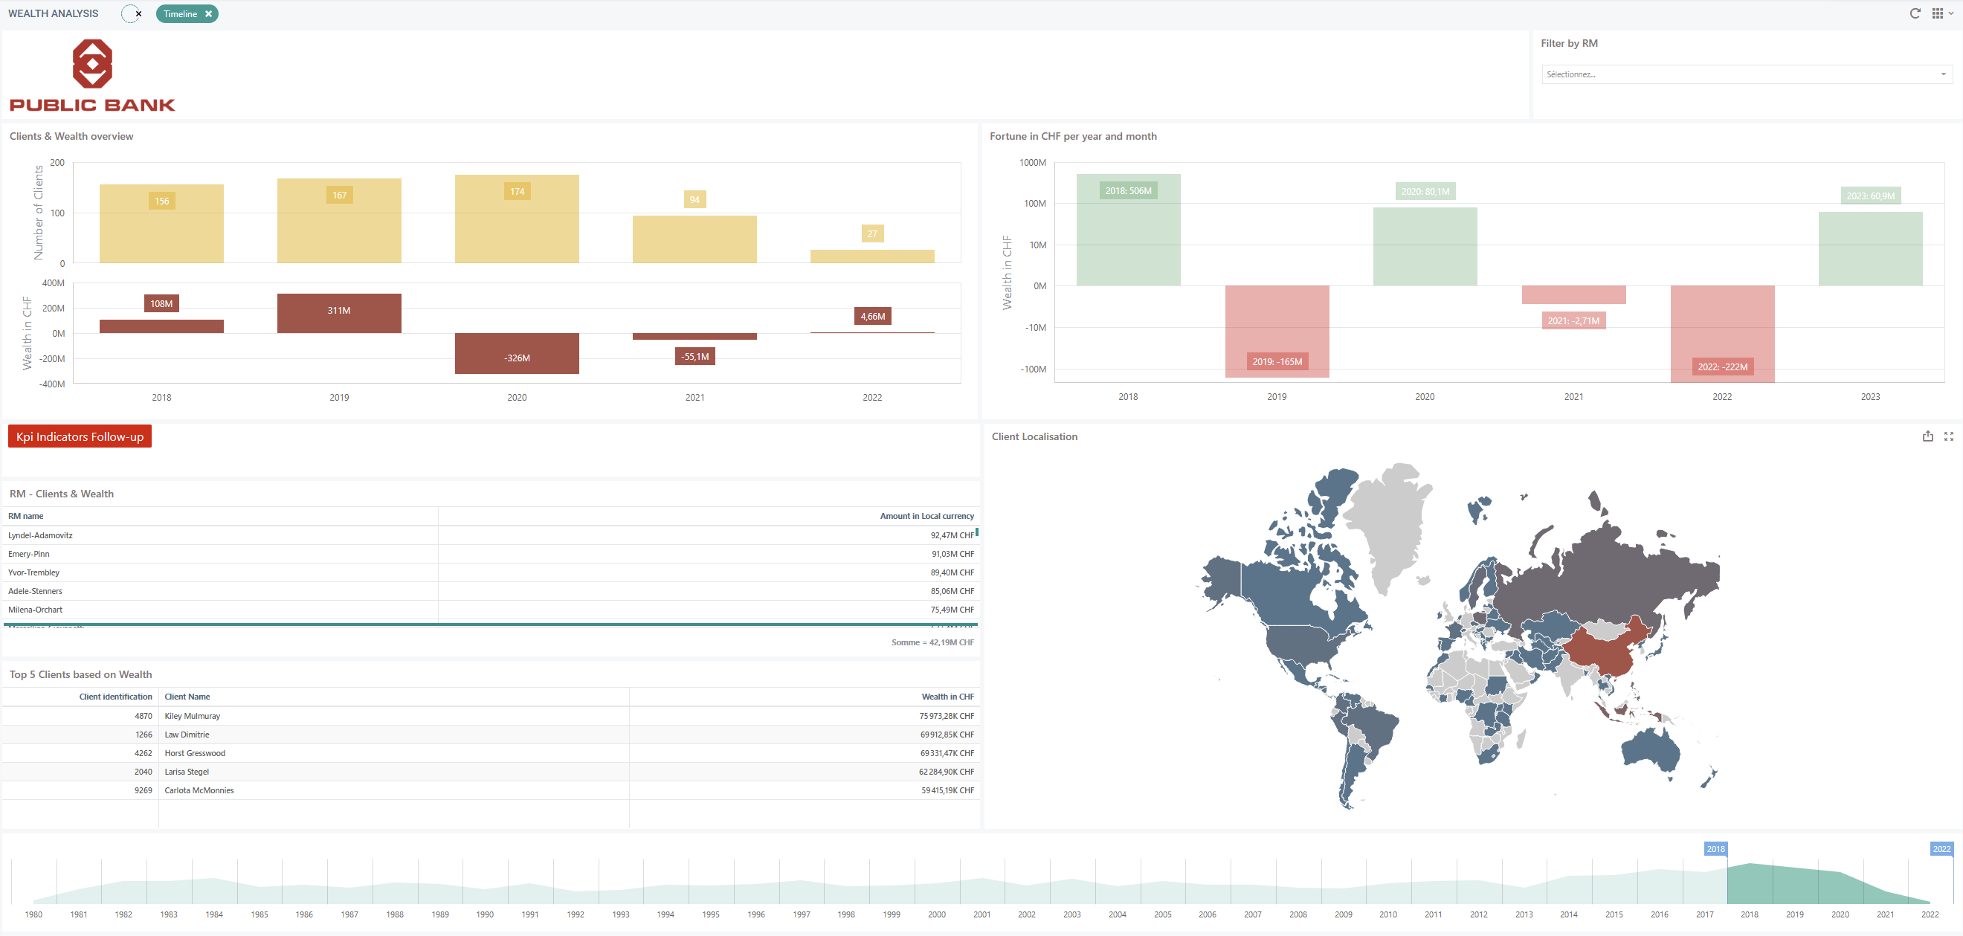1963x936 pixels.
Task: Sort by Wealth in CHF column header
Action: pos(947,697)
